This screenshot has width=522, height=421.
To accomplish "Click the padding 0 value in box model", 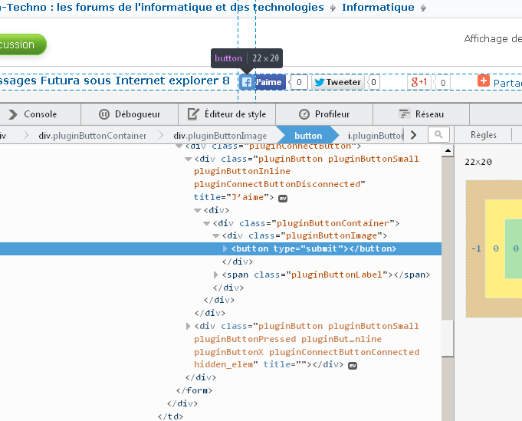I will click(516, 248).
